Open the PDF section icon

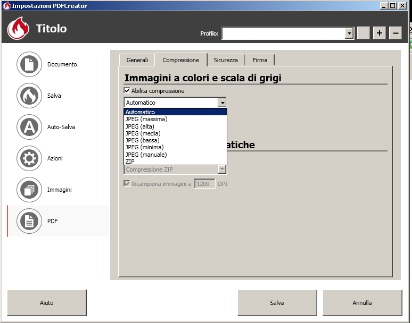coord(29,221)
